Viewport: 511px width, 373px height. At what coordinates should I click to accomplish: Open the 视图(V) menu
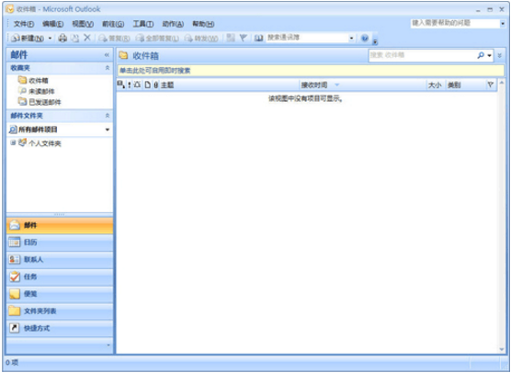tap(83, 24)
